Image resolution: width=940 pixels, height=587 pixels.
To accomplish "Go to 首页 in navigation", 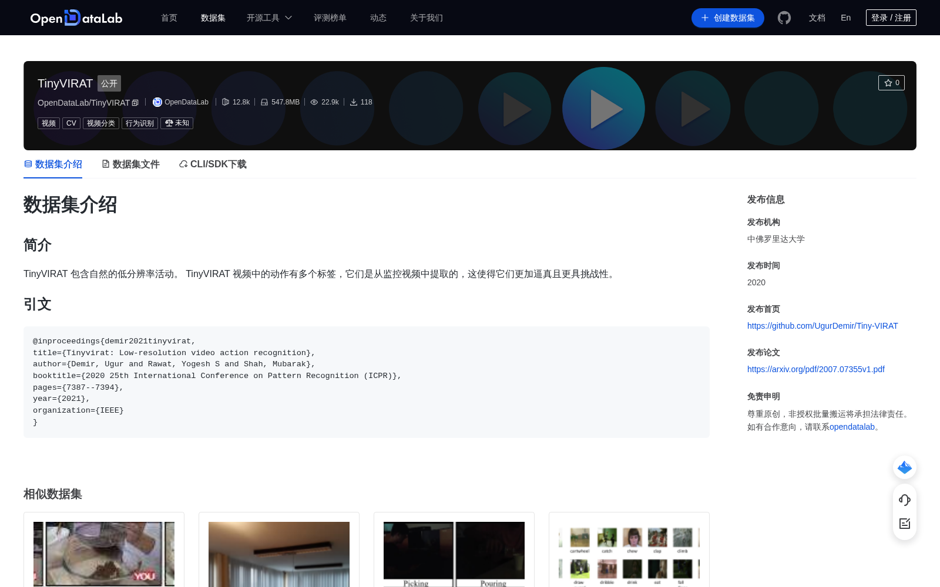I will point(169,18).
